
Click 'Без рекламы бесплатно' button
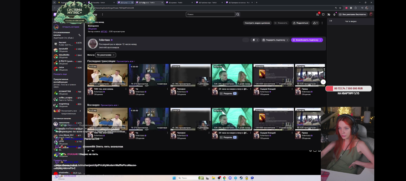point(352,14)
